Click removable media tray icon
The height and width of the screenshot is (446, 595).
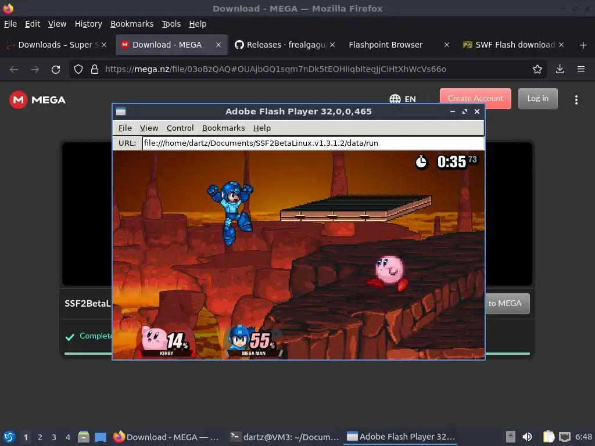pyautogui.click(x=511, y=437)
